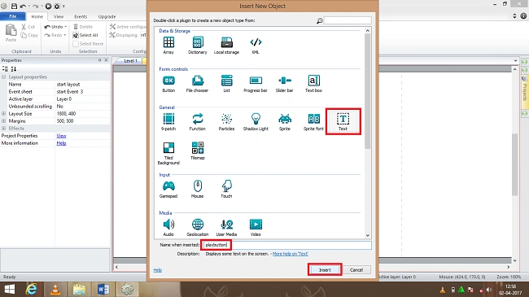Viewport: 529px width, 297px height.
Task: Click the Name when inserted field
Action: [x=286, y=245]
